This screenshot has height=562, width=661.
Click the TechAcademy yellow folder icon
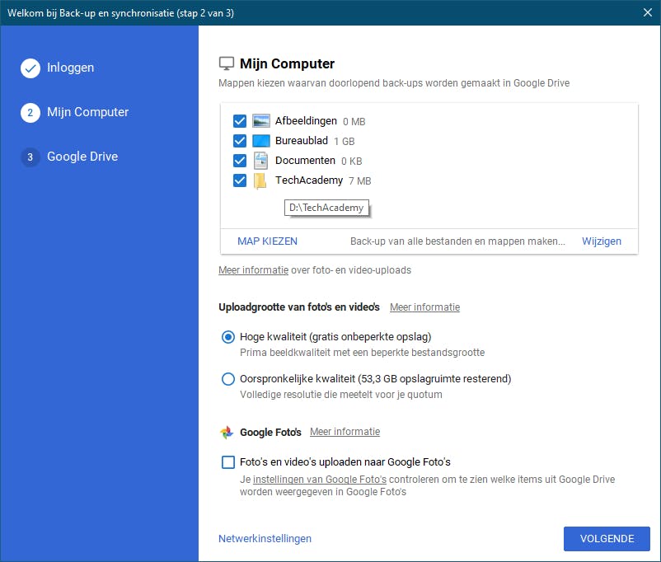260,180
